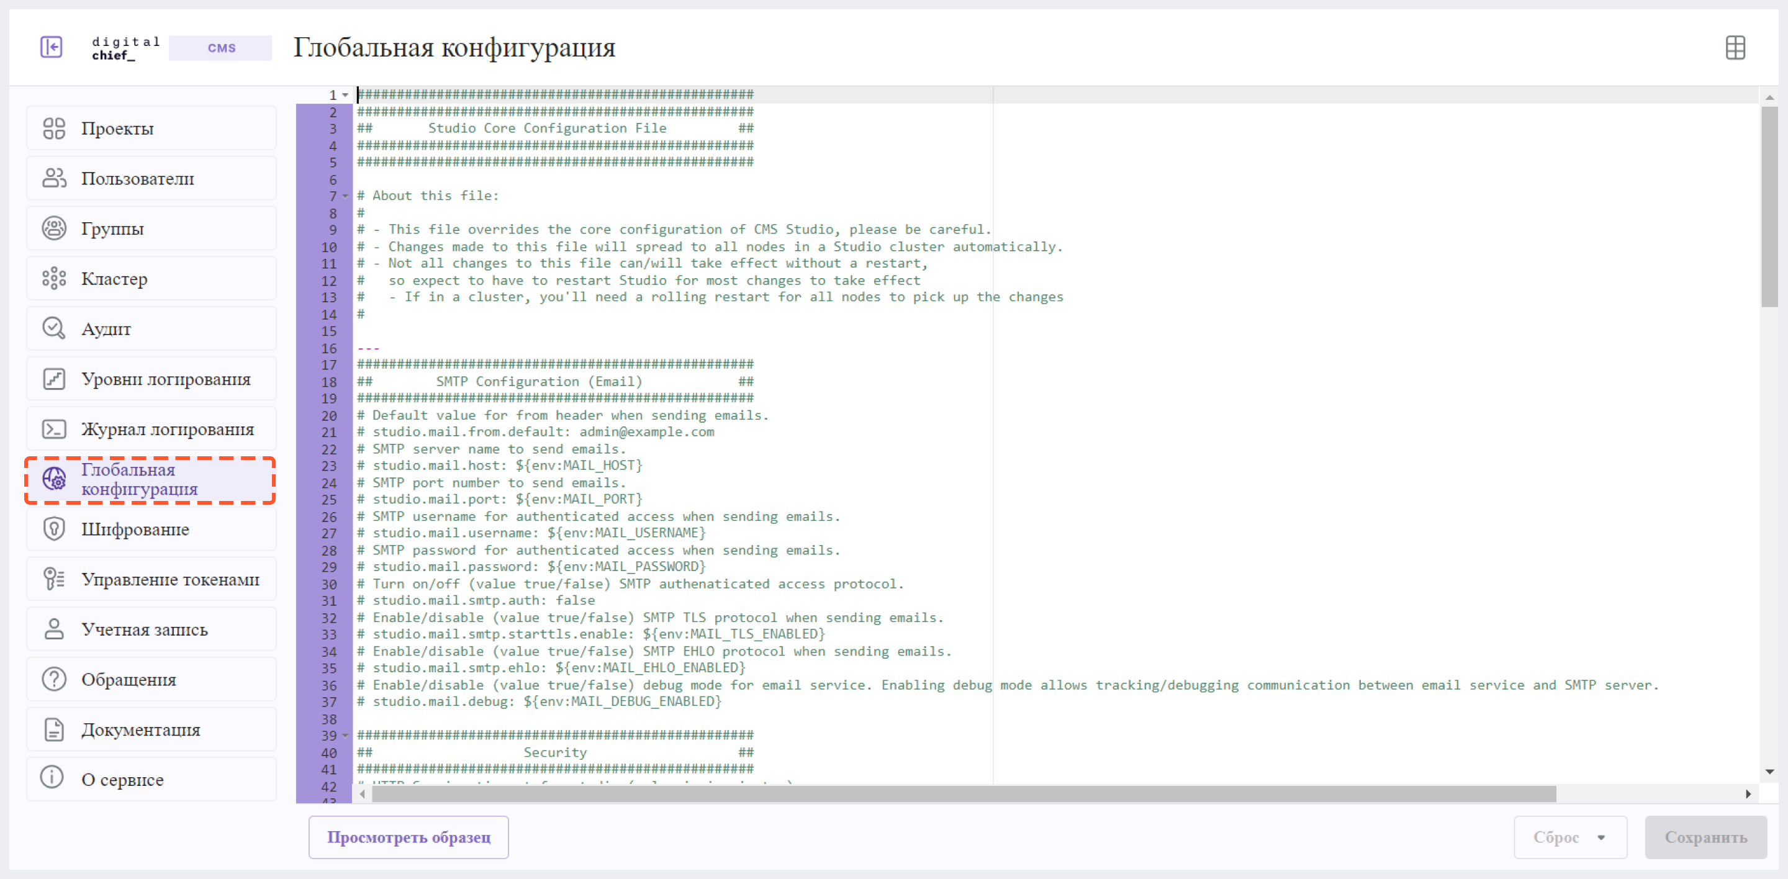The width and height of the screenshot is (1788, 879).
Task: Select Кластер in the sidebar
Action: click(151, 278)
